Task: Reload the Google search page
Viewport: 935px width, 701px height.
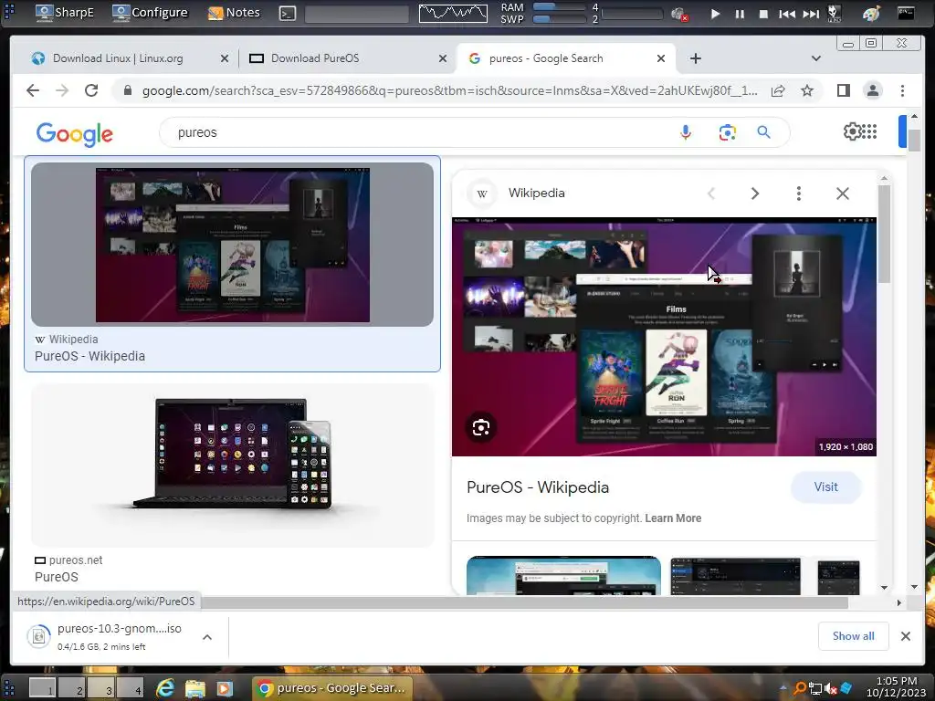Action: [91, 90]
